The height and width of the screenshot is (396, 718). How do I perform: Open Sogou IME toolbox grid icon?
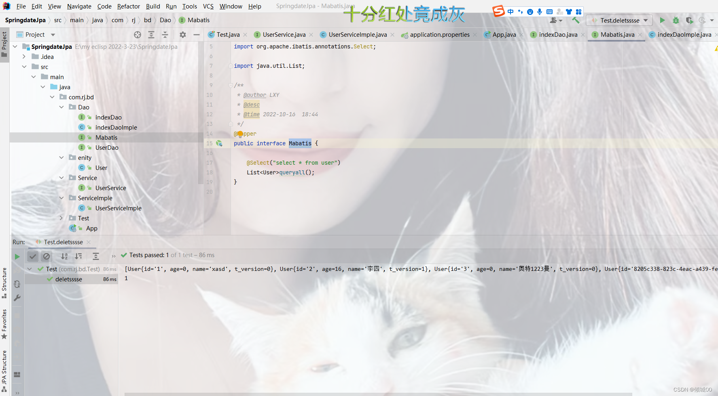pyautogui.click(x=579, y=12)
